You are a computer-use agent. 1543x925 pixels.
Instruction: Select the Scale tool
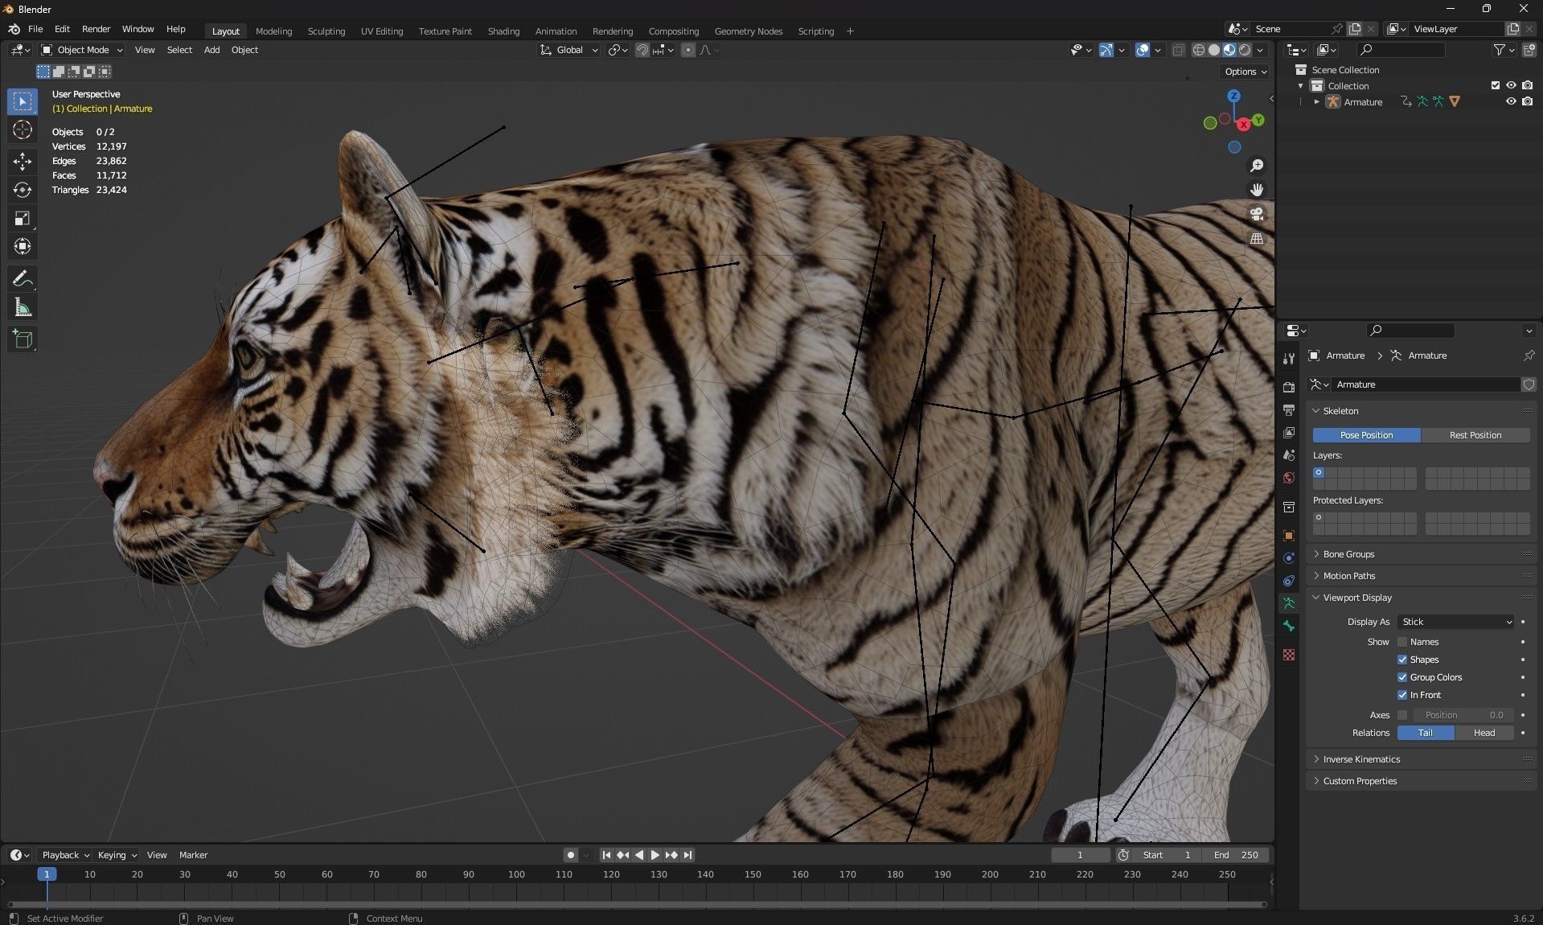pos(23,218)
